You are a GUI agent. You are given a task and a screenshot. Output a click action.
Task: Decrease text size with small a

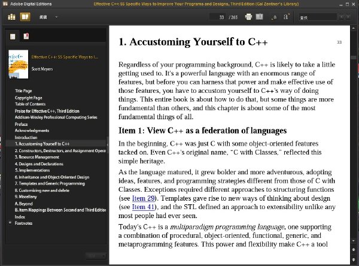(x=274, y=17)
